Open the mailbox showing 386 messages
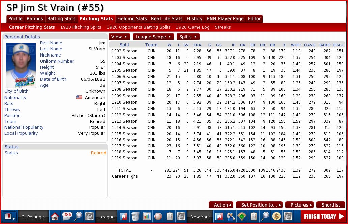348x224 pixels. (x=67, y=216)
